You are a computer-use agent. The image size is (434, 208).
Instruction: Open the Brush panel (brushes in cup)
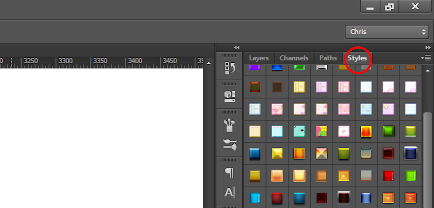(230, 124)
